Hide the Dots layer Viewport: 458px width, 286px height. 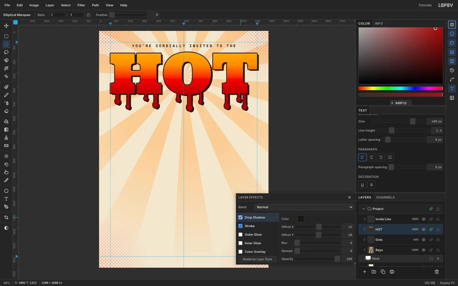pyautogui.click(x=424, y=240)
